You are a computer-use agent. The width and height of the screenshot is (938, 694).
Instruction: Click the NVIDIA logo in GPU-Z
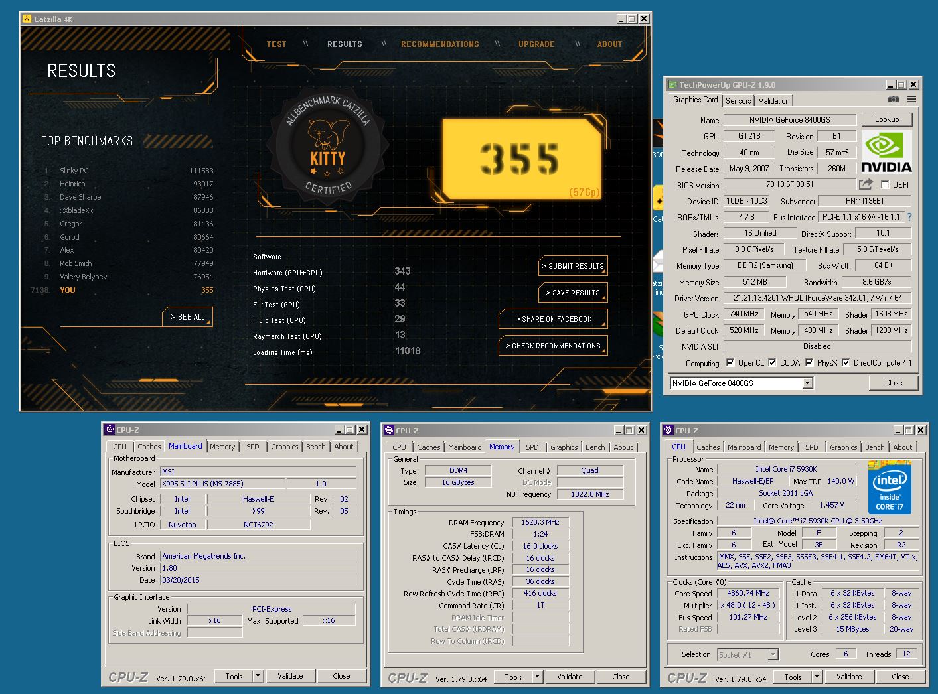[x=887, y=152]
